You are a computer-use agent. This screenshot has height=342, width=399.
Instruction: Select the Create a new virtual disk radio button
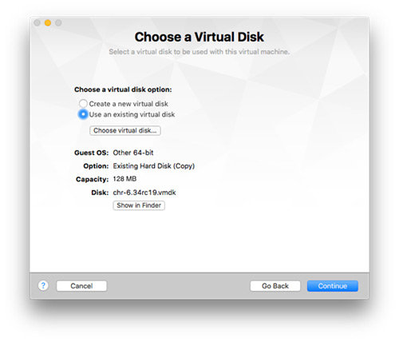point(83,103)
